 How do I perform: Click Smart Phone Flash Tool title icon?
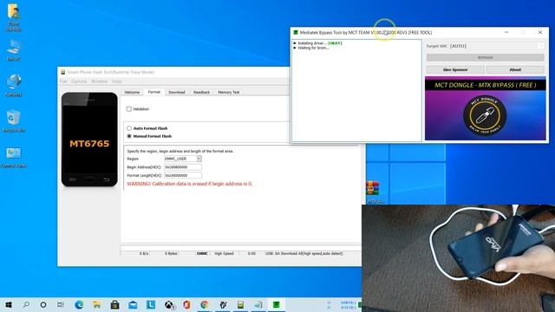(x=63, y=72)
